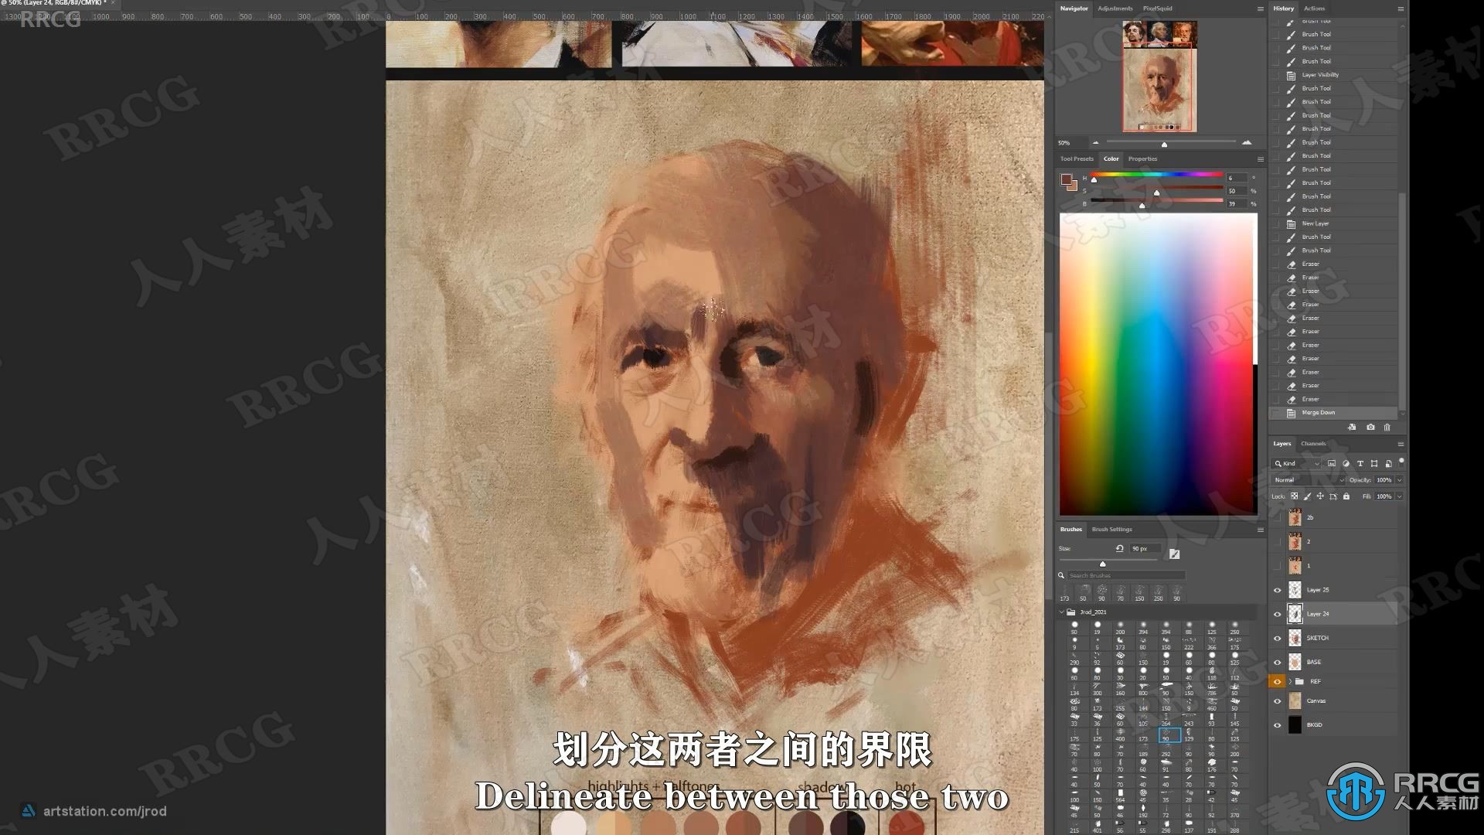Image resolution: width=1484 pixels, height=835 pixels.
Task: Open the layer Kind filter dropdown
Action: [1296, 464]
